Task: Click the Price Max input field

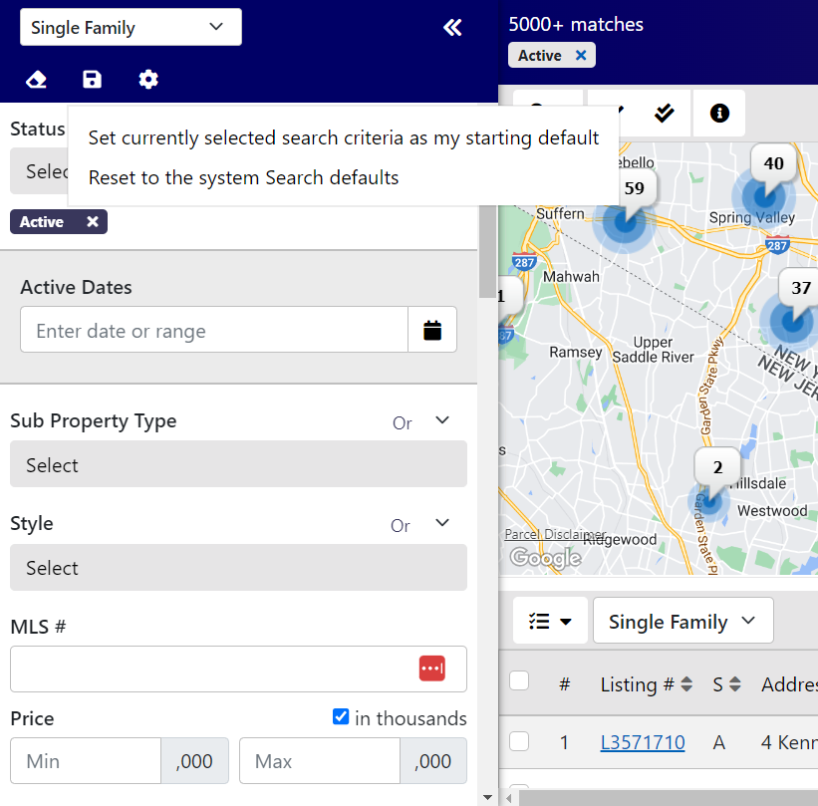Action: [x=320, y=761]
